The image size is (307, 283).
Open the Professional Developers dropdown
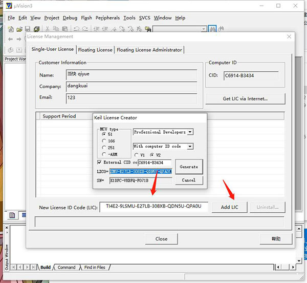(190, 132)
